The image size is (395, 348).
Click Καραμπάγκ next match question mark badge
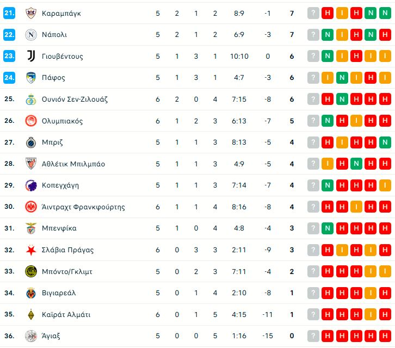tap(313, 13)
